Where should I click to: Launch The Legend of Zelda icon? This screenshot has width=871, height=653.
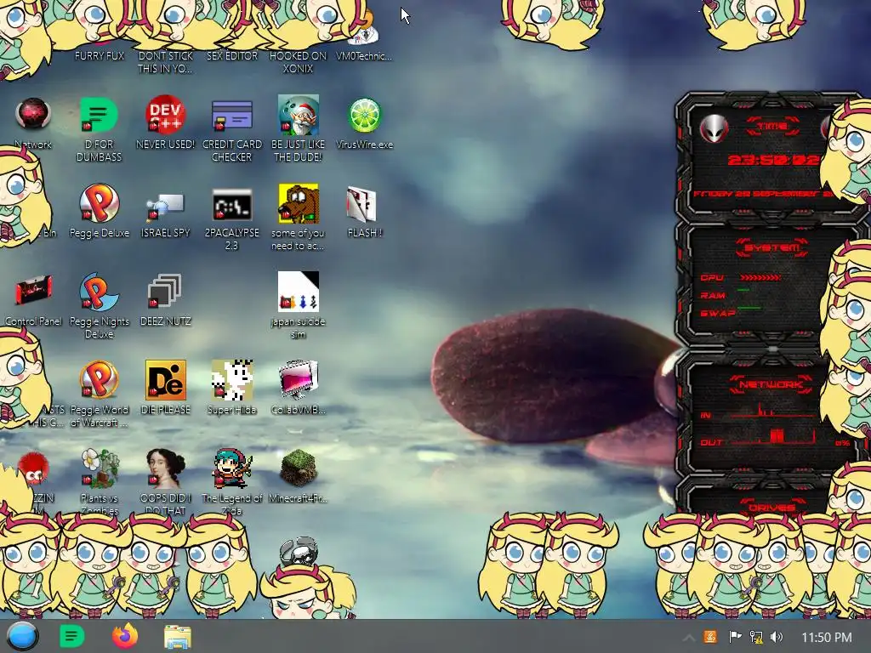tap(231, 468)
